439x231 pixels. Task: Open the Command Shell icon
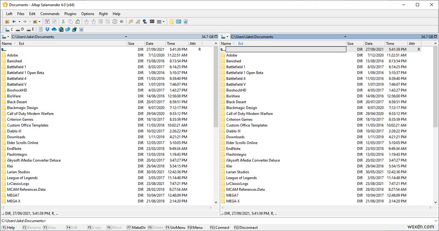click(152, 21)
